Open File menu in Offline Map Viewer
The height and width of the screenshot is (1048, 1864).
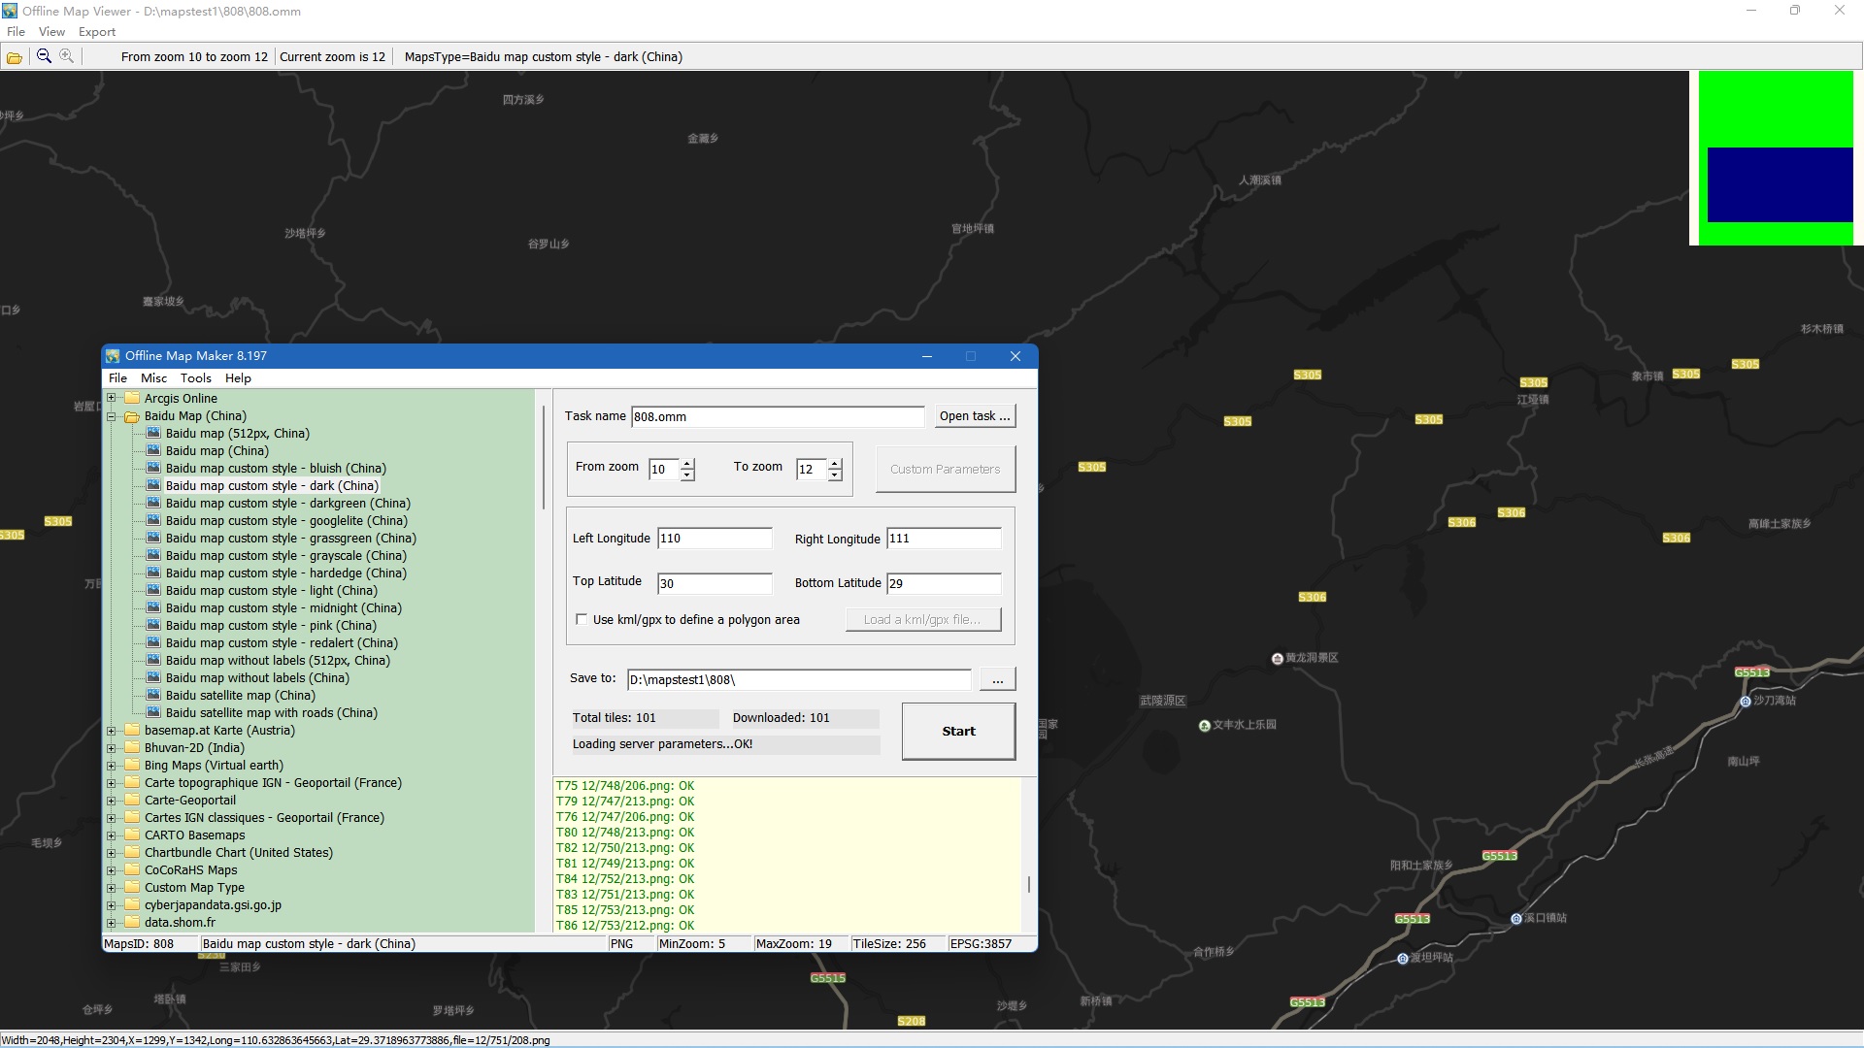tap(16, 32)
